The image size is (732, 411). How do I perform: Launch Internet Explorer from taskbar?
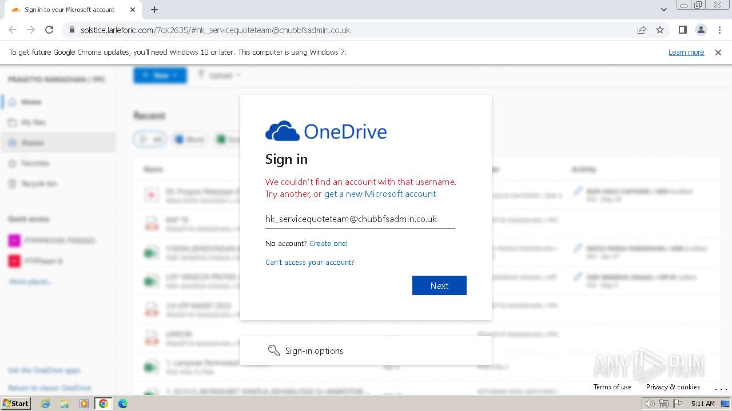[46, 404]
